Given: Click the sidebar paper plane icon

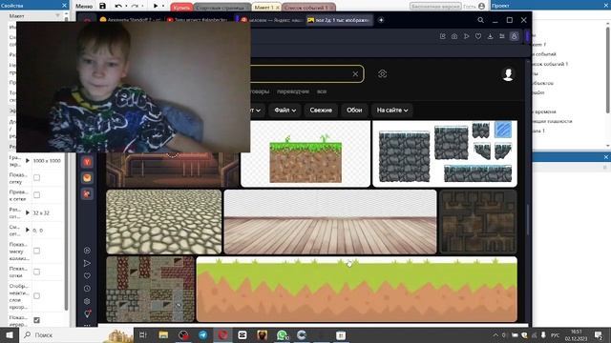Looking at the screenshot, I should point(87,263).
